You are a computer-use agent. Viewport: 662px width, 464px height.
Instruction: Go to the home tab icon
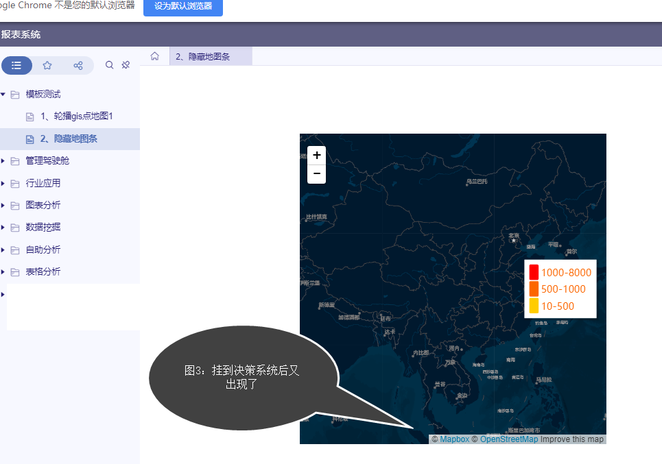[x=155, y=56]
